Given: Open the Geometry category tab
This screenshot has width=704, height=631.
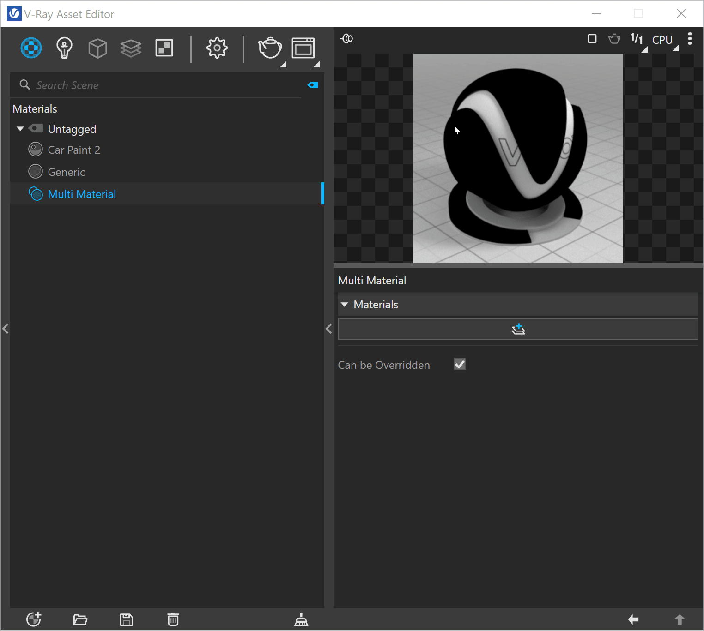Looking at the screenshot, I should [97, 48].
